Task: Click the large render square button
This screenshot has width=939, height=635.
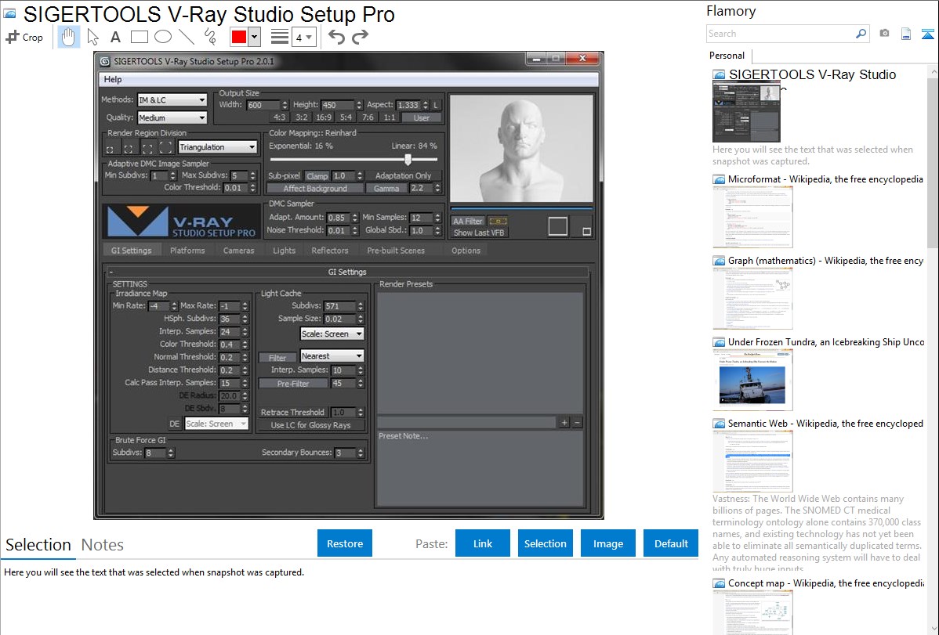Action: (x=557, y=225)
